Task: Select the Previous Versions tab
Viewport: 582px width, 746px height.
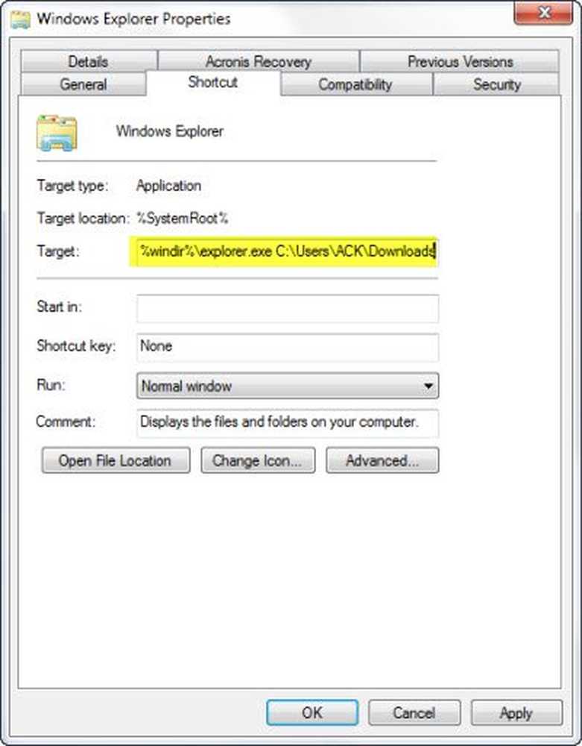Action: pyautogui.click(x=460, y=61)
